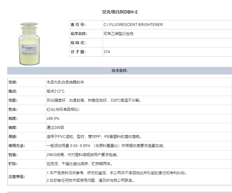
Task: Click the 性质 row label
Action: pos(13,82)
